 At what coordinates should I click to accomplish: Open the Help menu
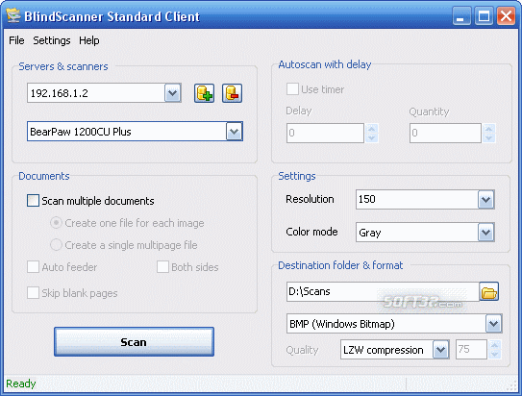[x=88, y=40]
